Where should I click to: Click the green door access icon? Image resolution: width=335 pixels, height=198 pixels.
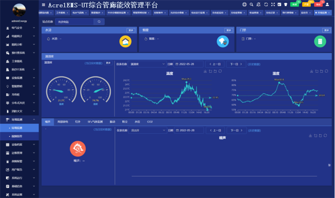tap(320, 41)
